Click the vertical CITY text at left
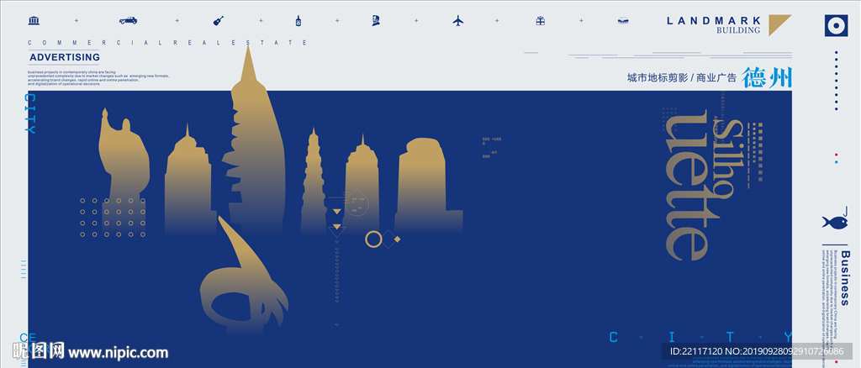Viewport: 861px width, 368px height. (30, 113)
